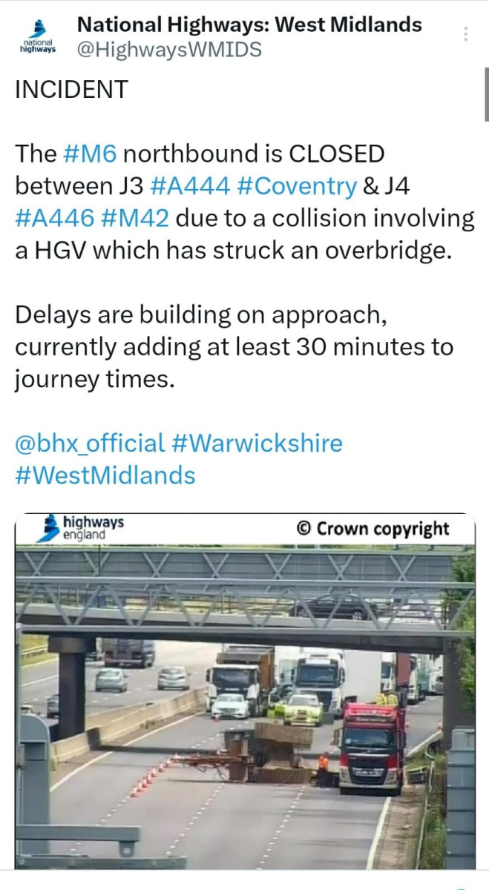The image size is (489, 890).
Task: Click the Crown copyright label on the image
Action: 373,529
